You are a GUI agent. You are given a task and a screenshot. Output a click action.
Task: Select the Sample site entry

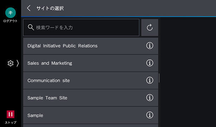pos(91,115)
